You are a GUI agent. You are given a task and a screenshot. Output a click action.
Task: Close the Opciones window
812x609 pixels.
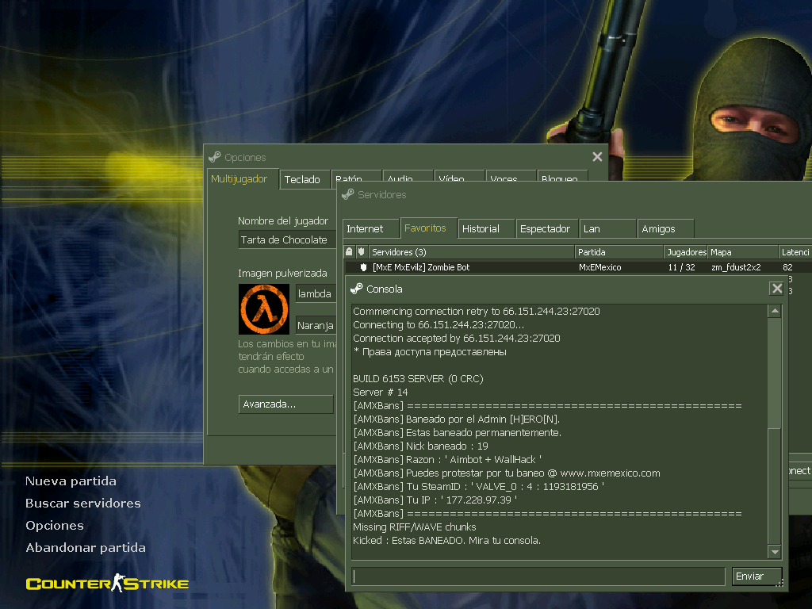597,157
